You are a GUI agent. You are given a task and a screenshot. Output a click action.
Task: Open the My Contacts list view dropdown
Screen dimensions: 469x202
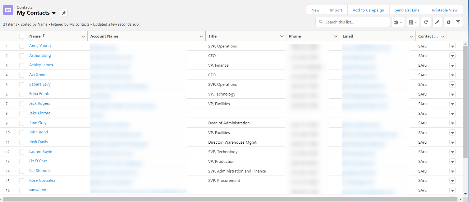pyautogui.click(x=54, y=13)
